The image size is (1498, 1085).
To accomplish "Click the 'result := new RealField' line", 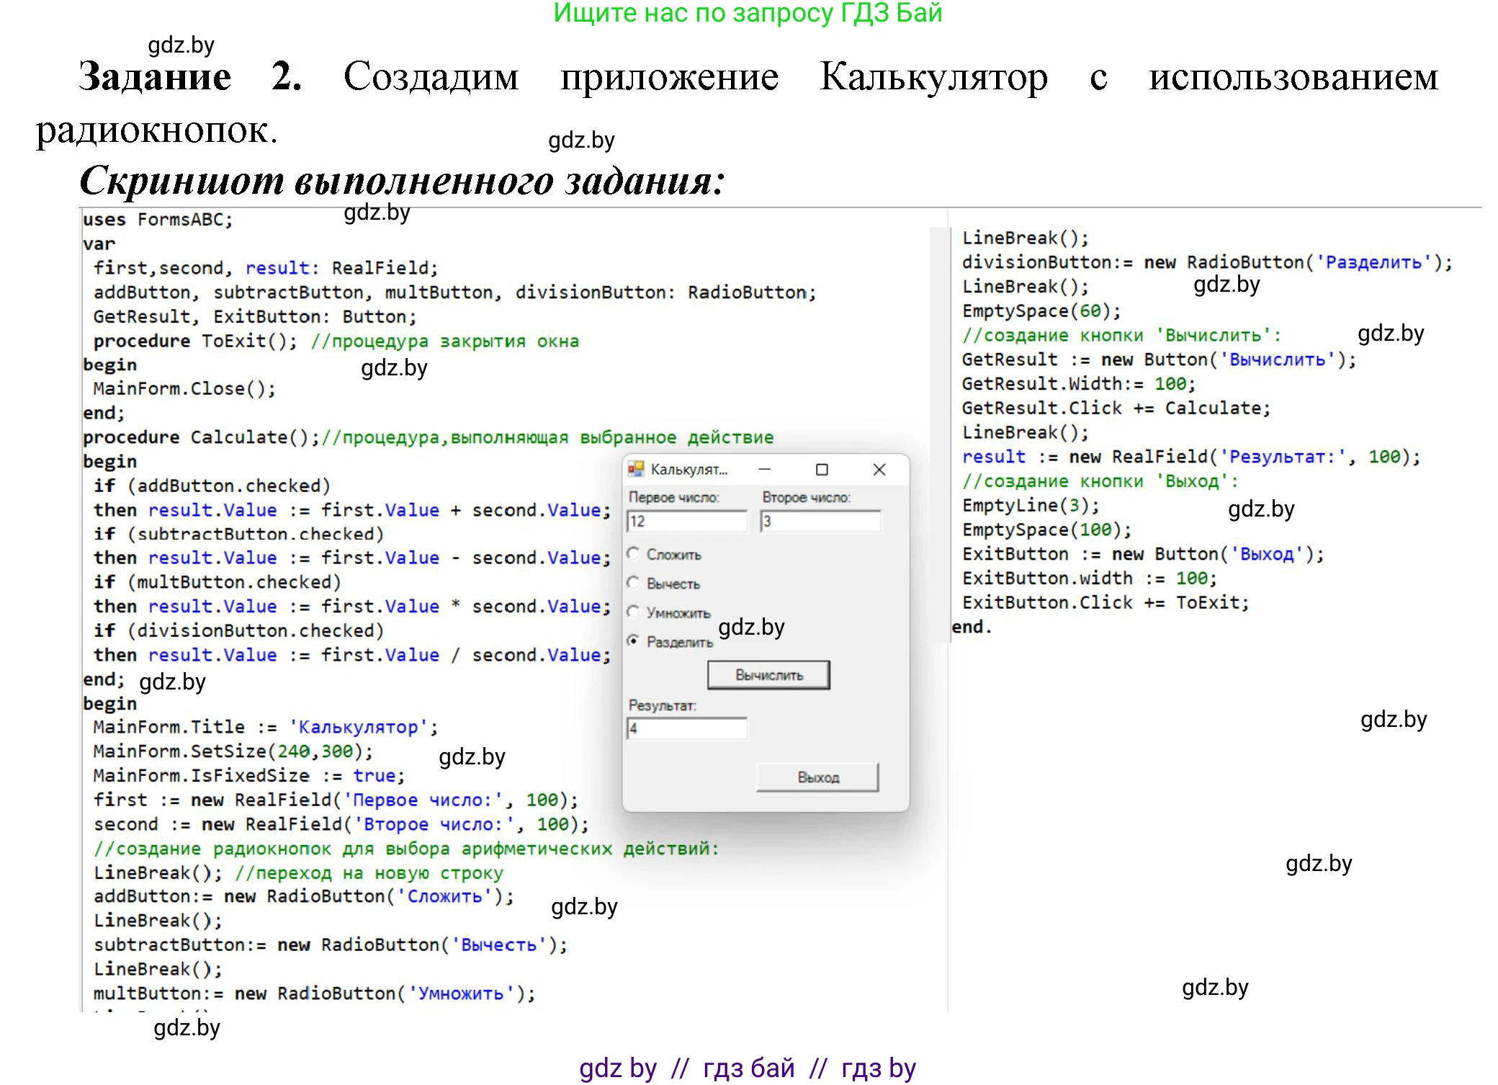I will (1191, 457).
